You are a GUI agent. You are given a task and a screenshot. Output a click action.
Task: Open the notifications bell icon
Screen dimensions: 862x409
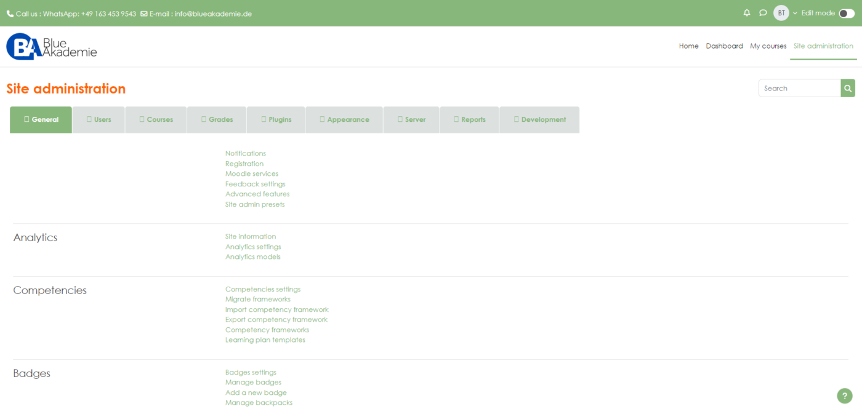(747, 13)
